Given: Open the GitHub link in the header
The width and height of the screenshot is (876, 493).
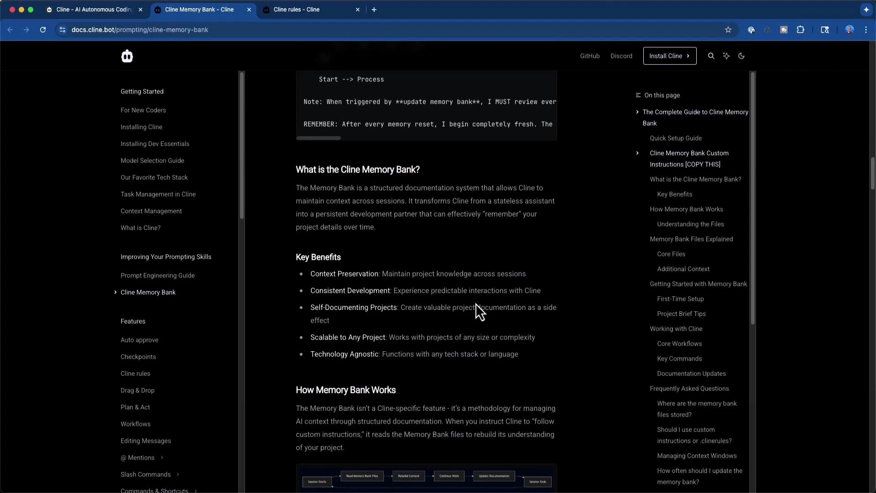Looking at the screenshot, I should click(589, 56).
